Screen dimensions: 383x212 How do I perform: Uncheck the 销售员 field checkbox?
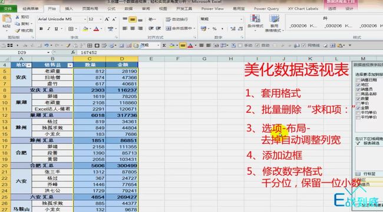tap(358, 89)
